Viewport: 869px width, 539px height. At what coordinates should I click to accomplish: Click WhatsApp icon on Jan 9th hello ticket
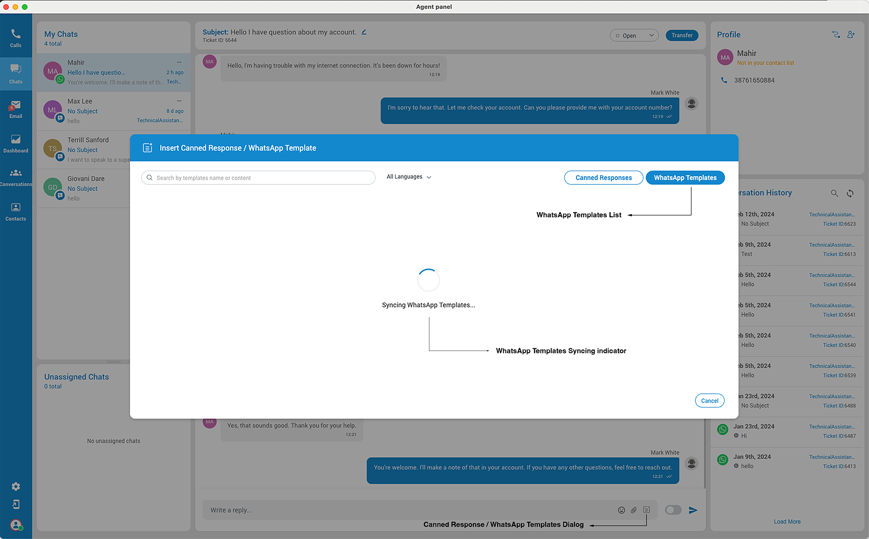723,460
